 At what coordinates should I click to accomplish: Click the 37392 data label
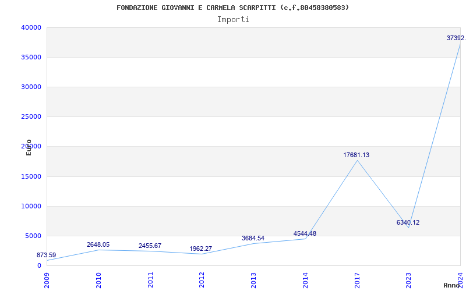coord(456,38)
